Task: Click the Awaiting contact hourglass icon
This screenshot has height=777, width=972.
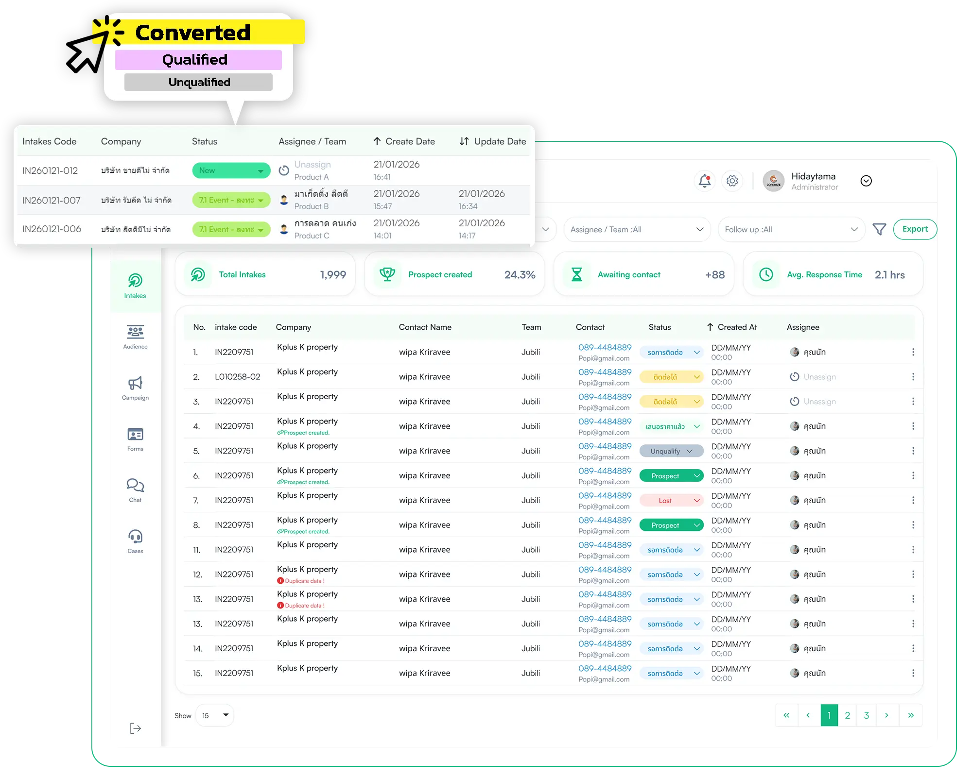Action: point(576,274)
